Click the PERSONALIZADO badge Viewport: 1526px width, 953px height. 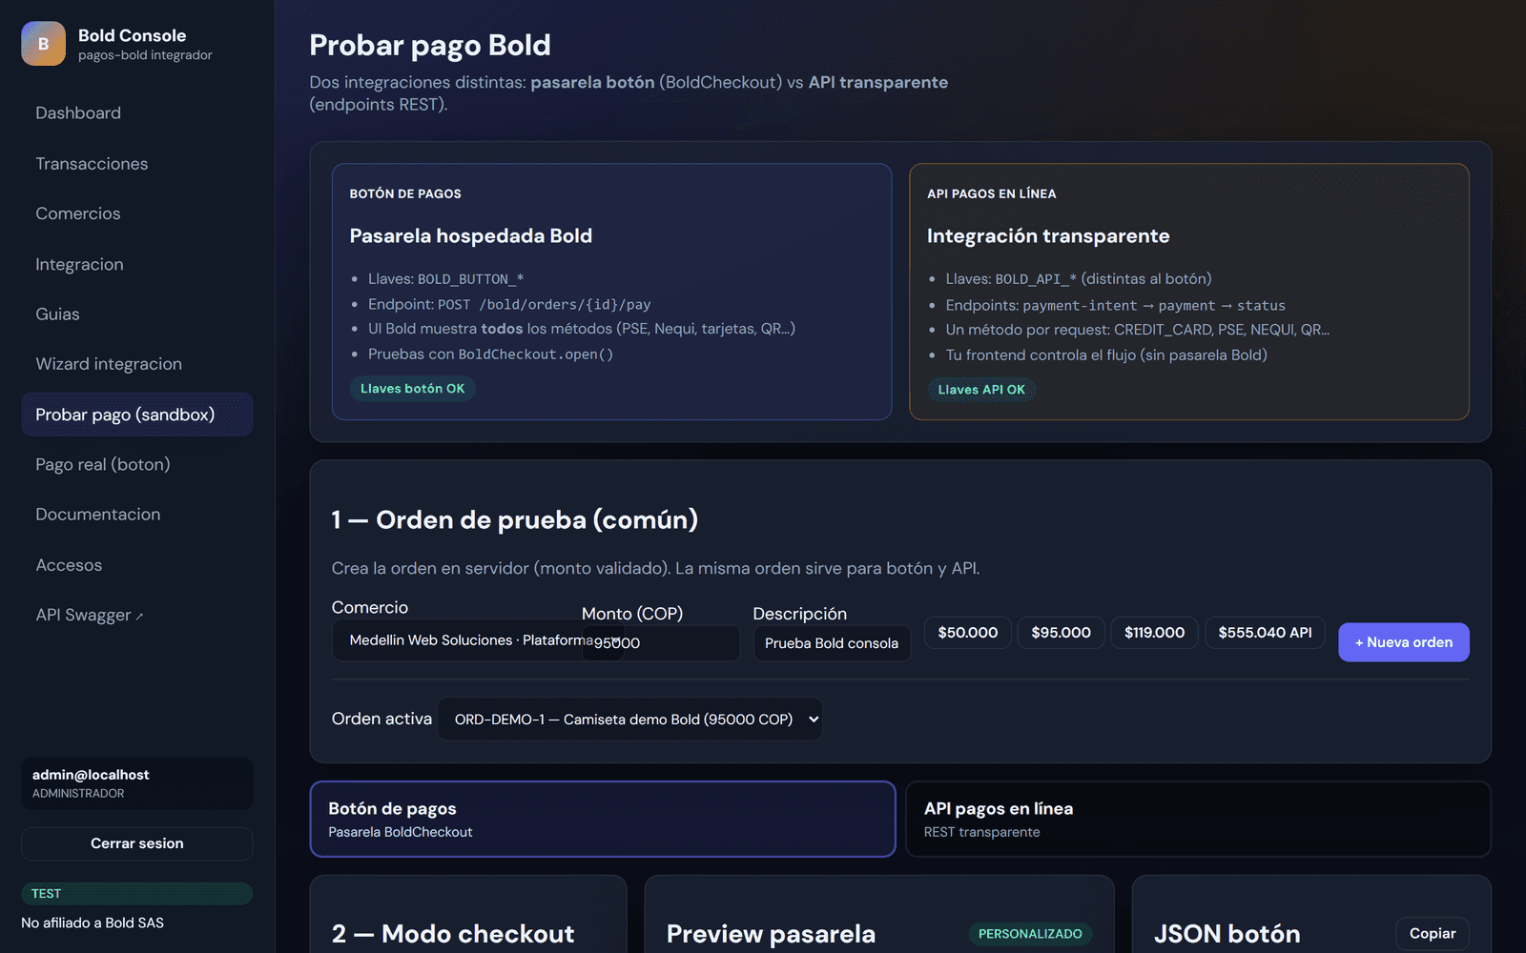[x=1030, y=934]
